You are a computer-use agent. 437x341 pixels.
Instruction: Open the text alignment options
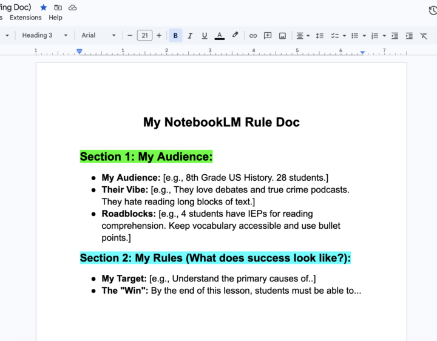click(300, 36)
